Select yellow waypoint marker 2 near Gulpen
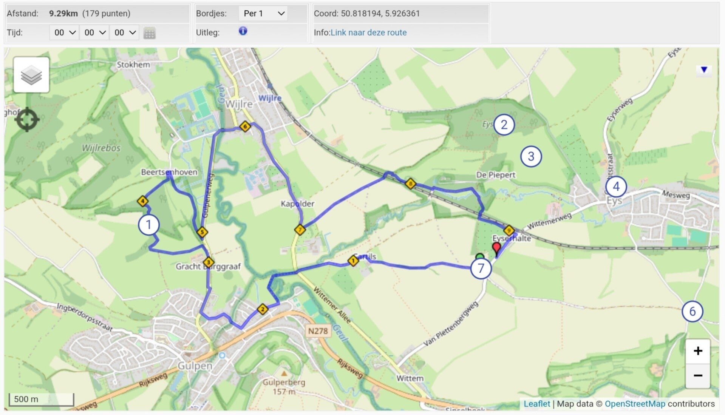The image size is (725, 415). coord(262,310)
